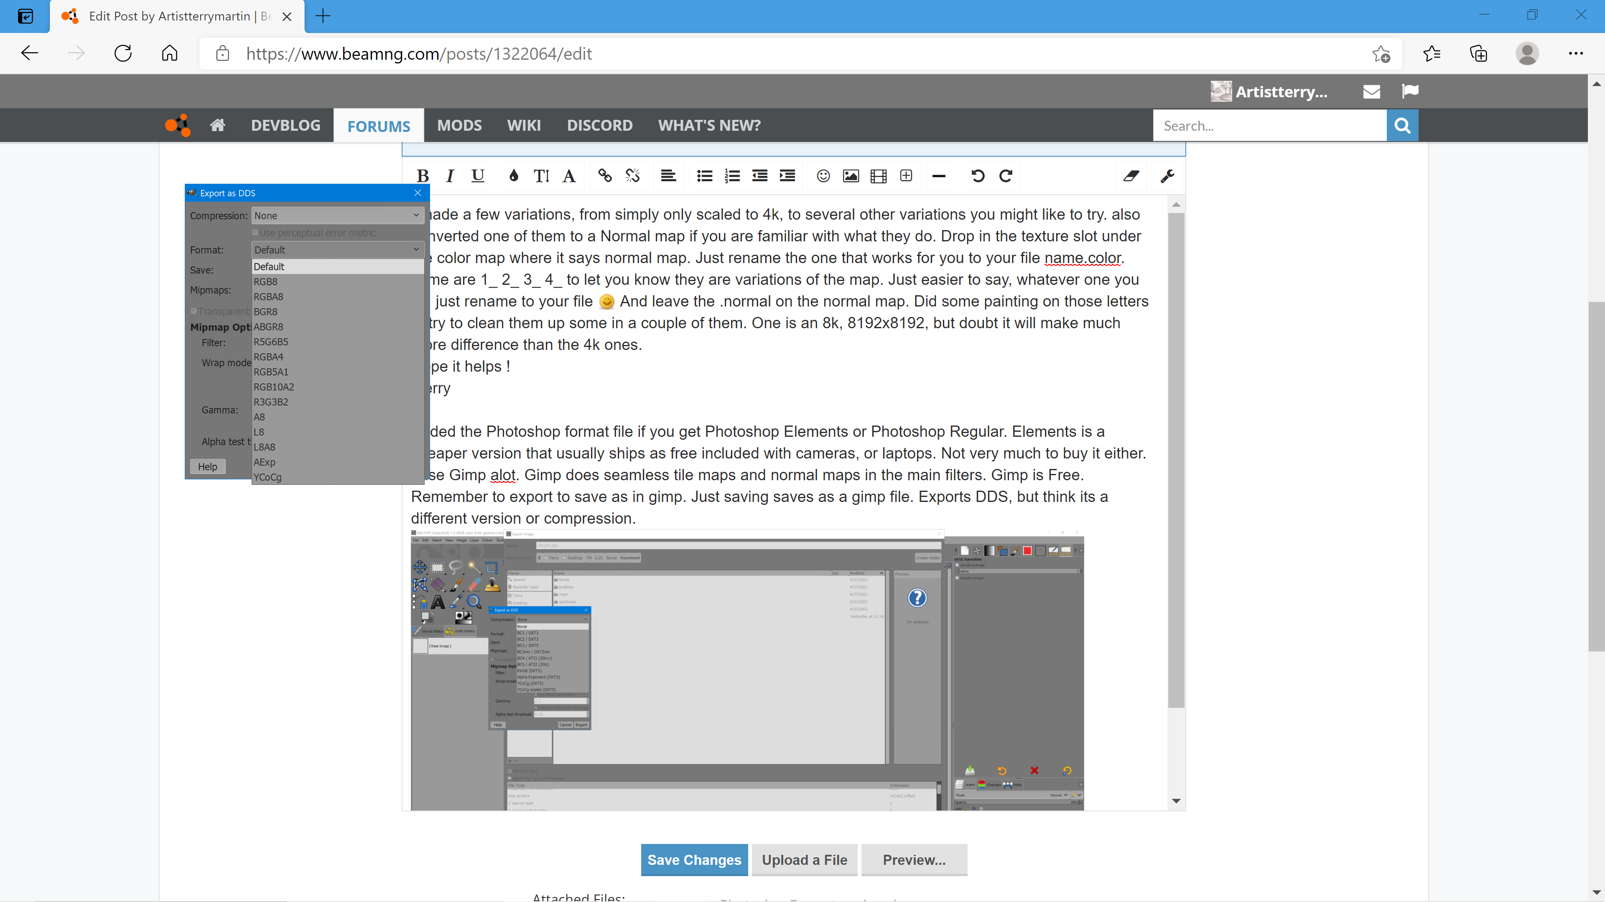Viewport: 1605px width, 902px height.
Task: Click the winking smiley in post text
Action: pyautogui.click(x=606, y=302)
